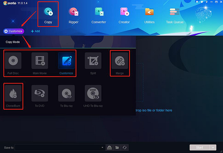This screenshot has height=153, width=223.
Task: Open the Copy module
Action: [x=48, y=15]
